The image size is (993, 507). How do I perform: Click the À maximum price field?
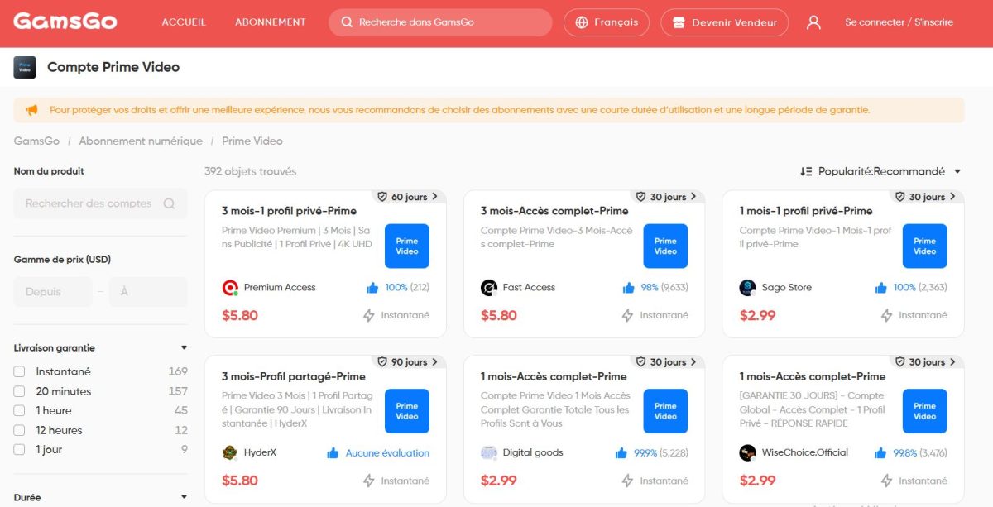(x=149, y=292)
